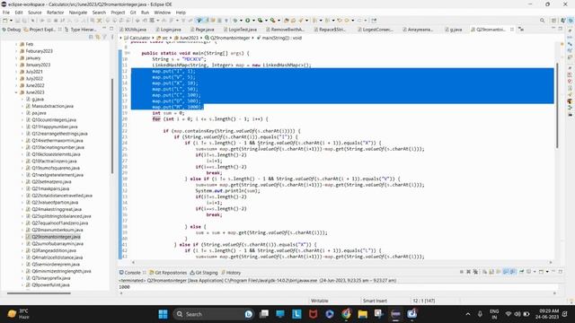Select Q28maxnumberksum.java in the tree

click(x=57, y=230)
